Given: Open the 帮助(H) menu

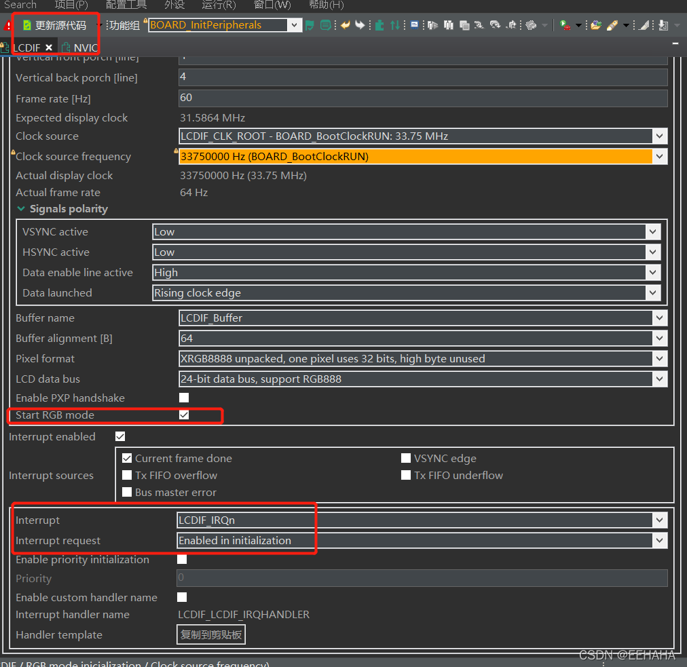Looking at the screenshot, I should pos(327,5).
